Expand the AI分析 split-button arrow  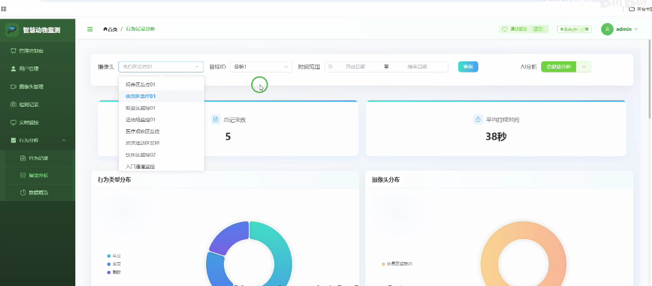[584, 67]
